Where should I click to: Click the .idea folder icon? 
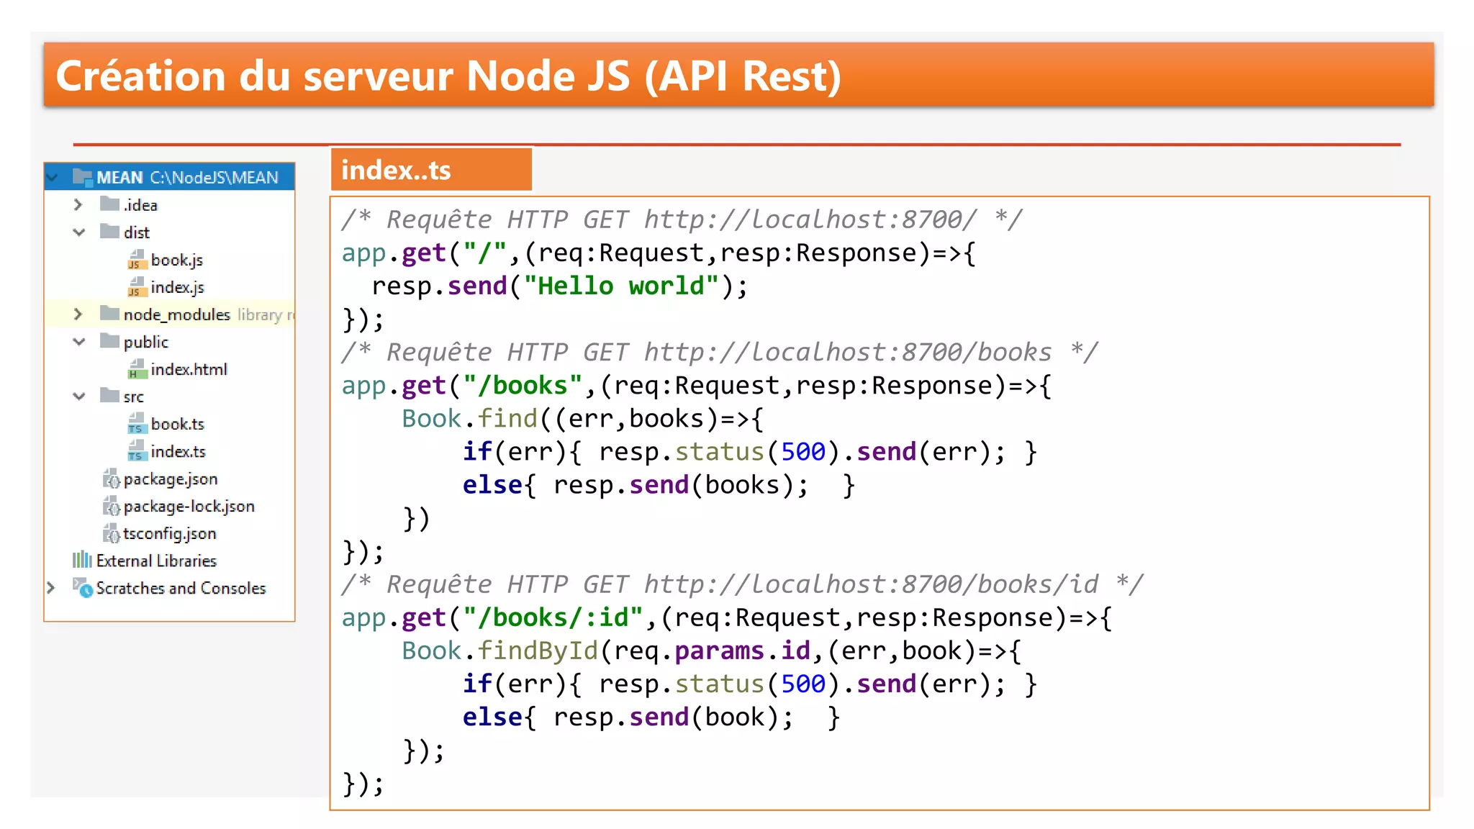109,204
